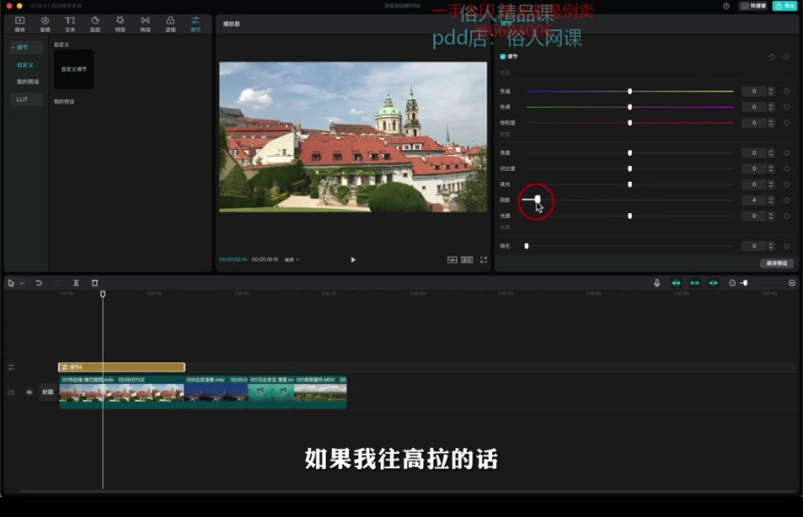This screenshot has width=803, height=517.
Task: Open the 贴纸 (stickers) panel icon
Action: (94, 23)
